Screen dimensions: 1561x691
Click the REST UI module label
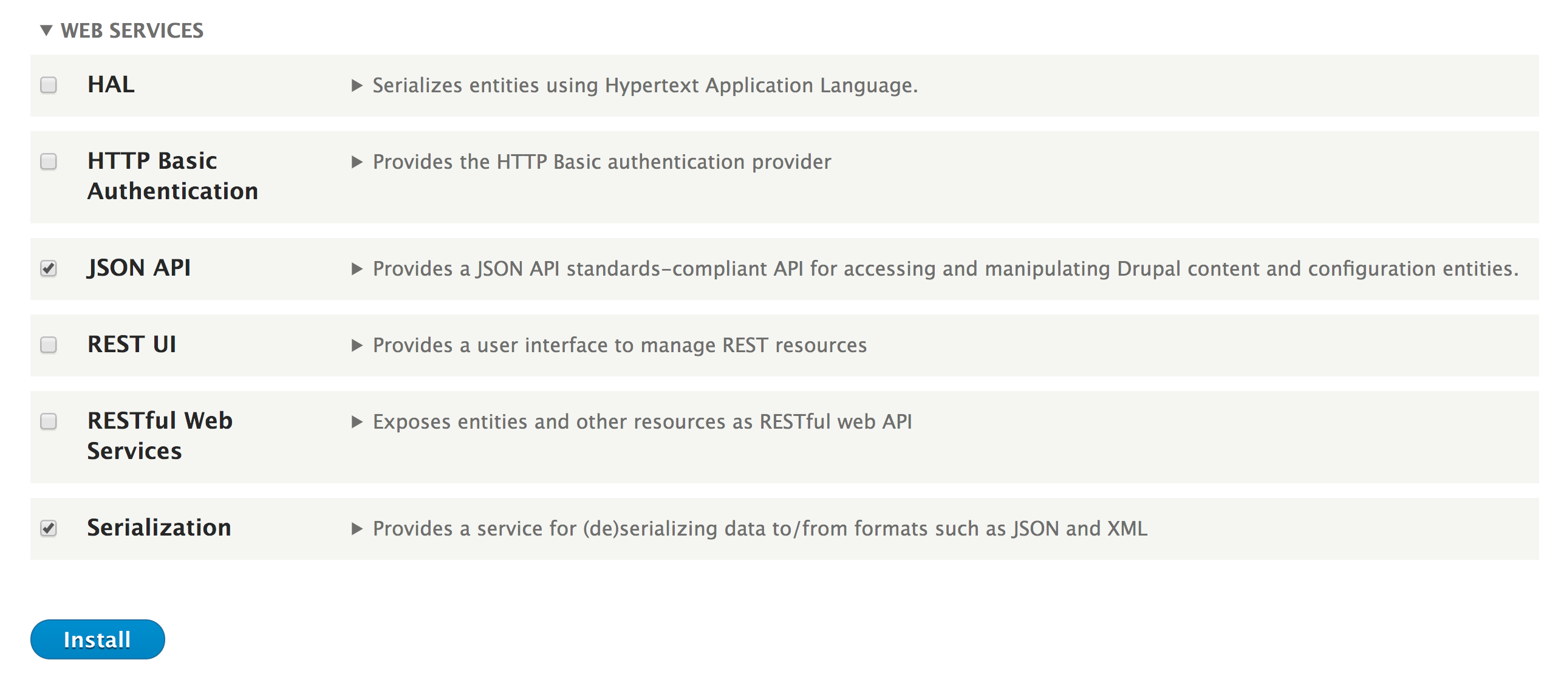click(132, 344)
